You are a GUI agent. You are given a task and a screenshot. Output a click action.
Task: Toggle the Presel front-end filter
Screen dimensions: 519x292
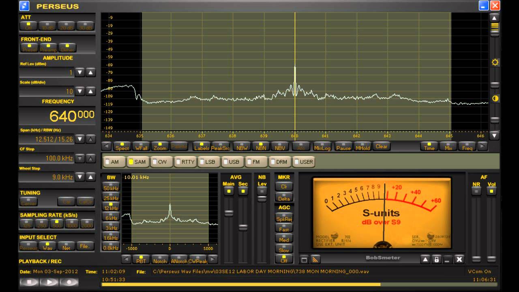click(x=30, y=48)
